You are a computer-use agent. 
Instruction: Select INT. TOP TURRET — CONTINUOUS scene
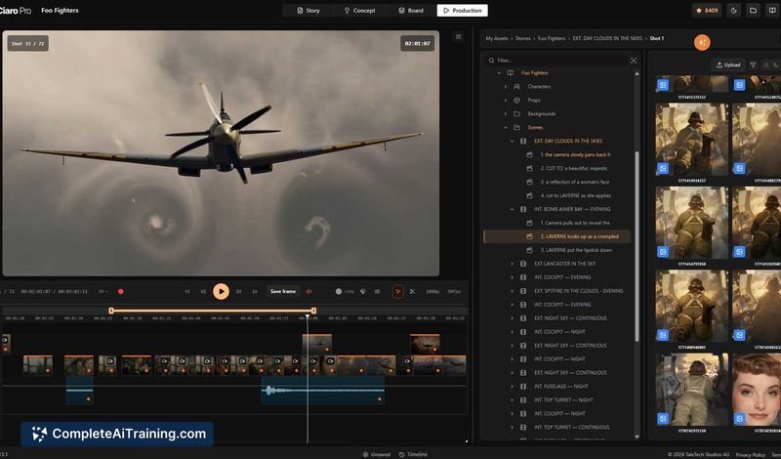(571, 427)
